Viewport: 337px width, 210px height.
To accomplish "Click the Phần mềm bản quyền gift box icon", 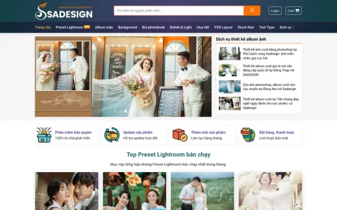I will tap(44, 135).
